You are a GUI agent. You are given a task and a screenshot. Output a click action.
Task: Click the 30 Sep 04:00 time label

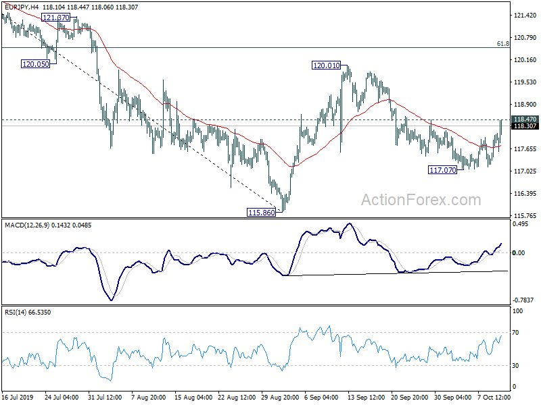[x=452, y=397]
